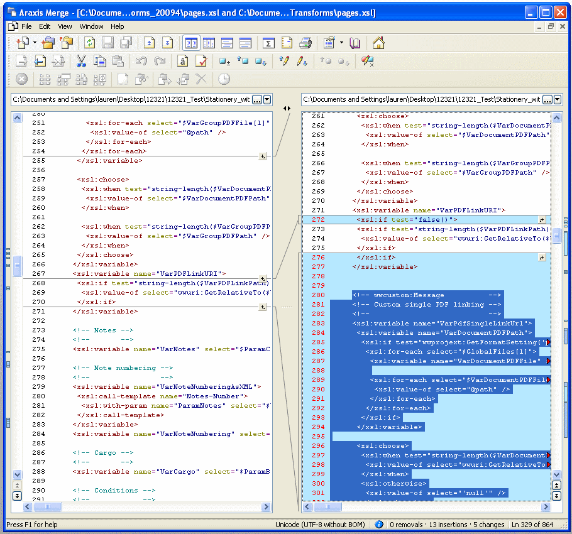
Task: Click the Sigma comparison summary icon
Action: click(268, 43)
